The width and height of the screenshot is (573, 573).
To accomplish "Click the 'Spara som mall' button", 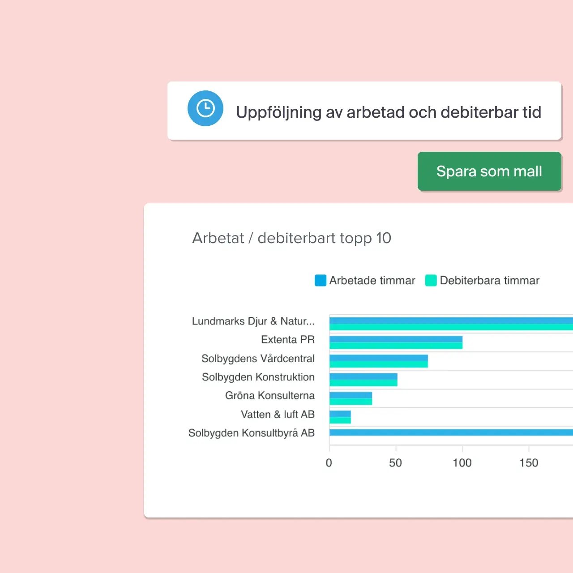I will (489, 171).
